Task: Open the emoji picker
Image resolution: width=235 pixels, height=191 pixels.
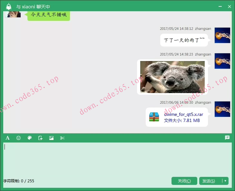Action: pyautogui.click(x=19, y=138)
